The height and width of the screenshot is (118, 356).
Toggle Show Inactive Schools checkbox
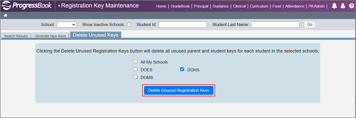coord(129,24)
